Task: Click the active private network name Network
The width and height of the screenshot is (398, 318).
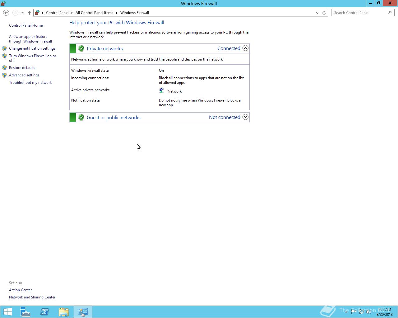Action: 174,91
